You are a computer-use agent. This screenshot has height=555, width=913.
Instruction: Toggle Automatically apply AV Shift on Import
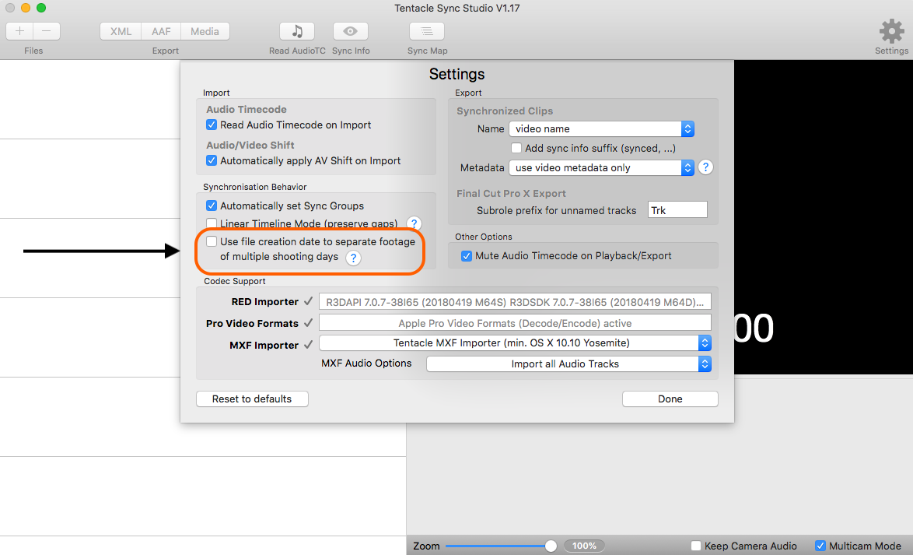pos(212,160)
